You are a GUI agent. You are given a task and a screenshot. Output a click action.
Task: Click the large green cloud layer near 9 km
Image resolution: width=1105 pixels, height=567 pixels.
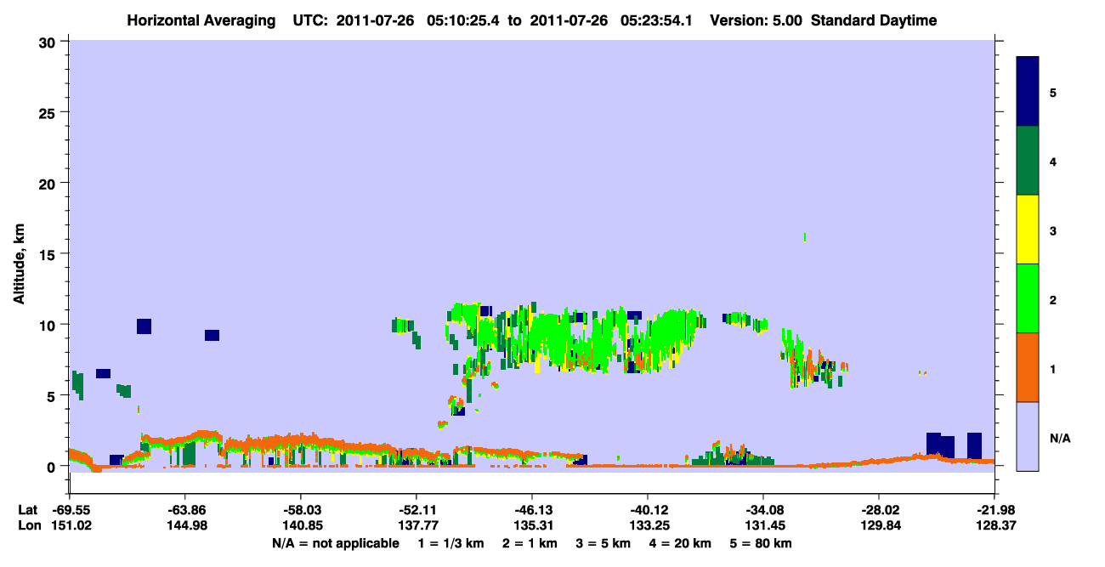(x=578, y=337)
